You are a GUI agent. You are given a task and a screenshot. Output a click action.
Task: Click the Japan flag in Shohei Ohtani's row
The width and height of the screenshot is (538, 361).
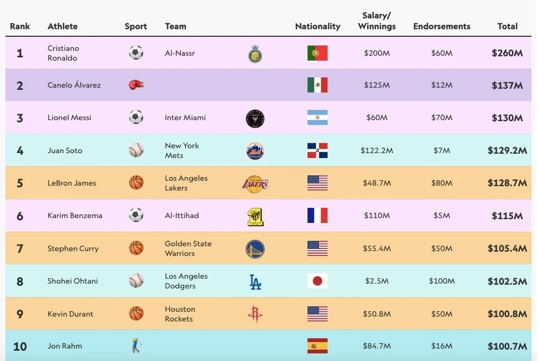[x=317, y=281]
